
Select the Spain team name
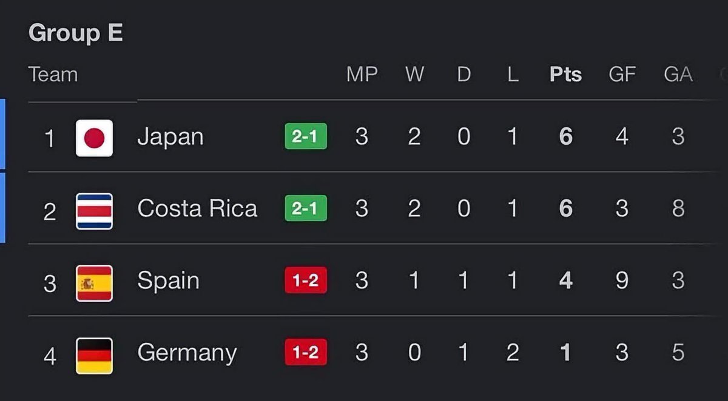(168, 281)
